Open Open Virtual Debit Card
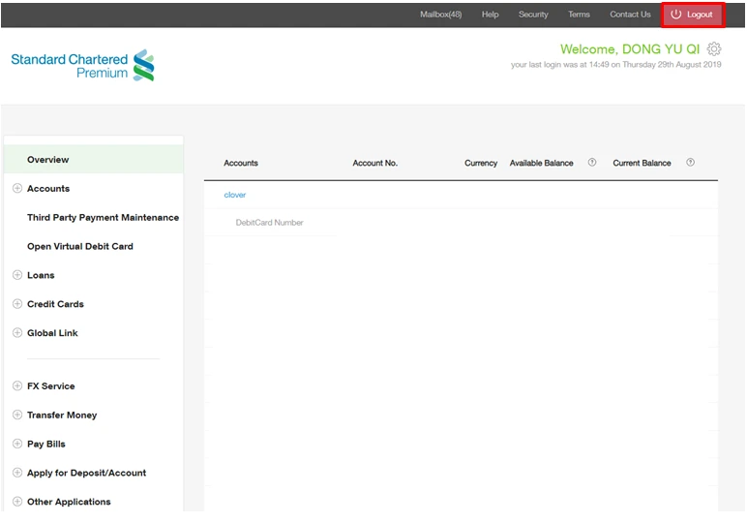Viewport: 747px width, 523px height. (x=80, y=246)
